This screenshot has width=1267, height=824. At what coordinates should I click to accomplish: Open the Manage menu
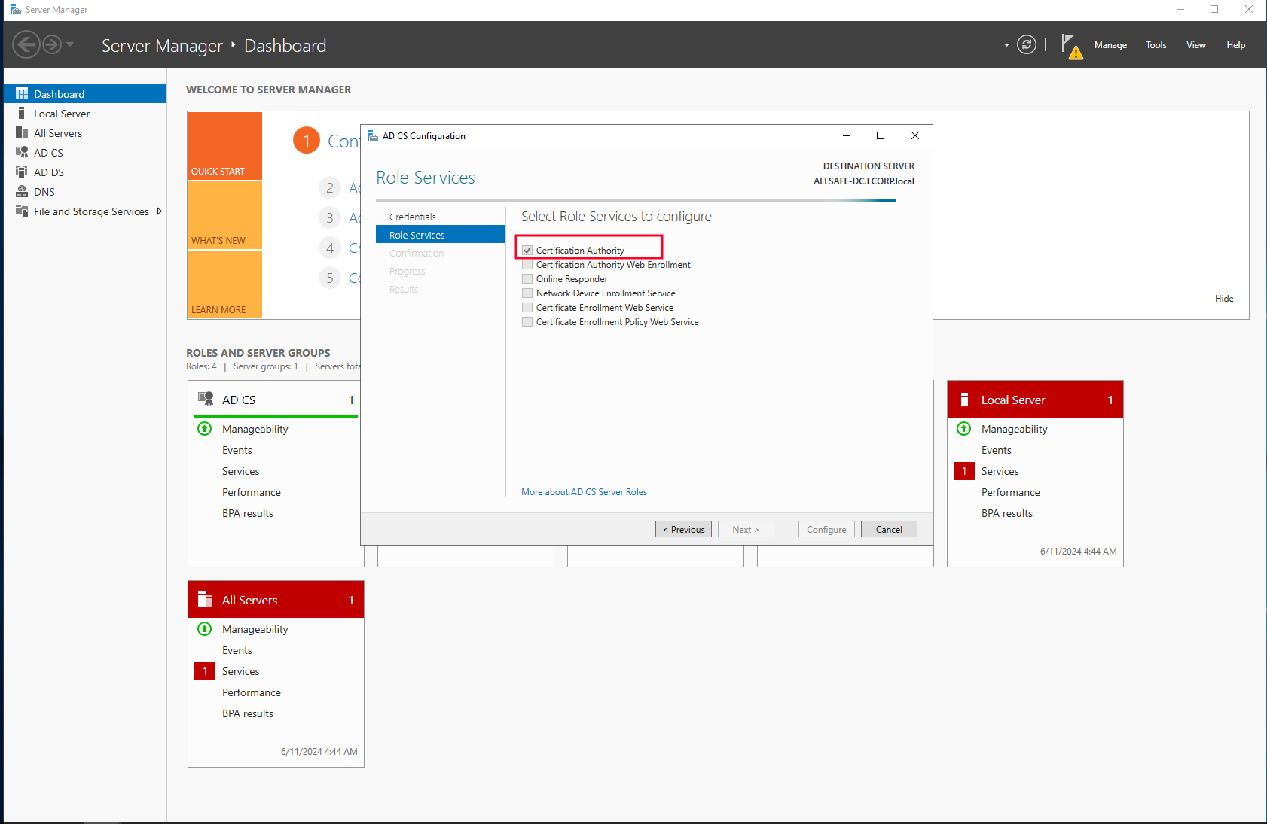[1110, 45]
